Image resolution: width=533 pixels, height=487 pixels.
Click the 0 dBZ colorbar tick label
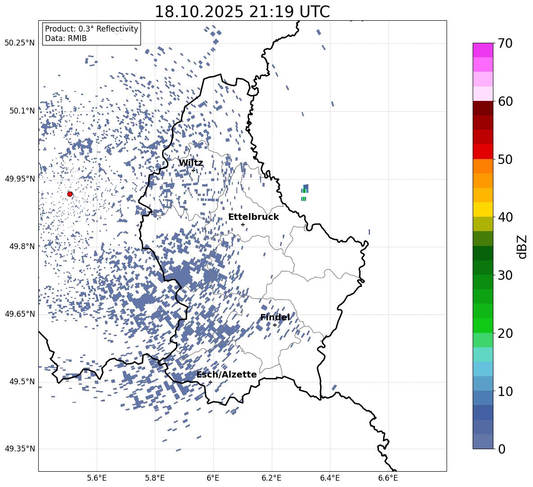502,449
